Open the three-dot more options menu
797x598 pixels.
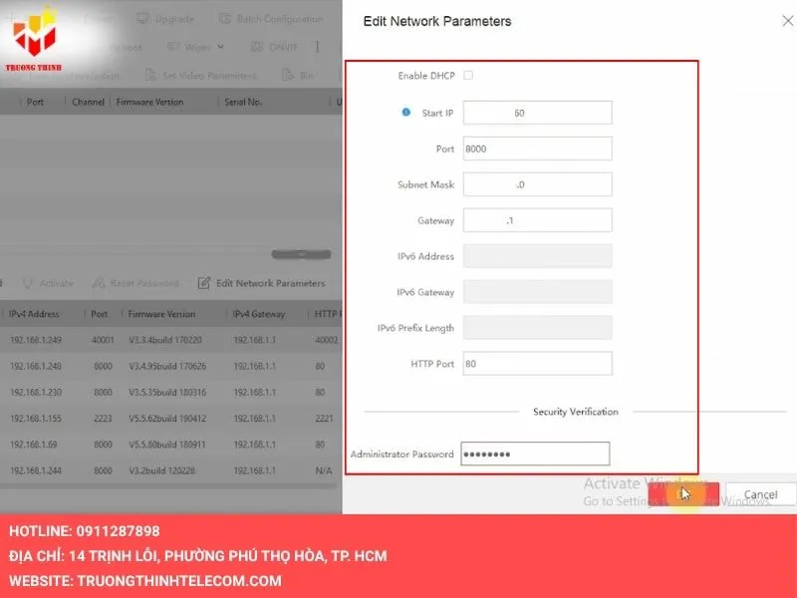click(x=318, y=47)
